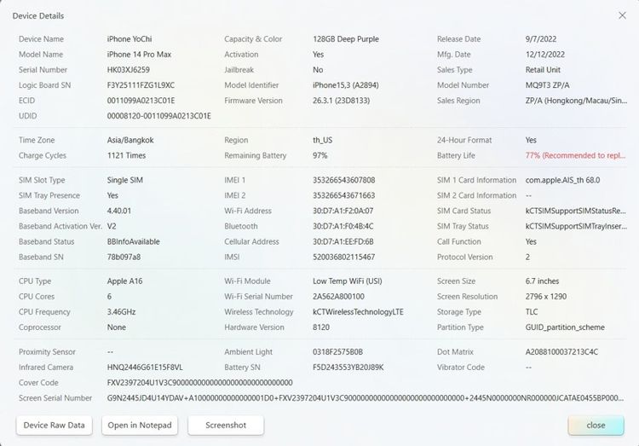Select the Wi-Fi Address value
Viewport: 639px width, 446px height.
[x=343, y=211]
